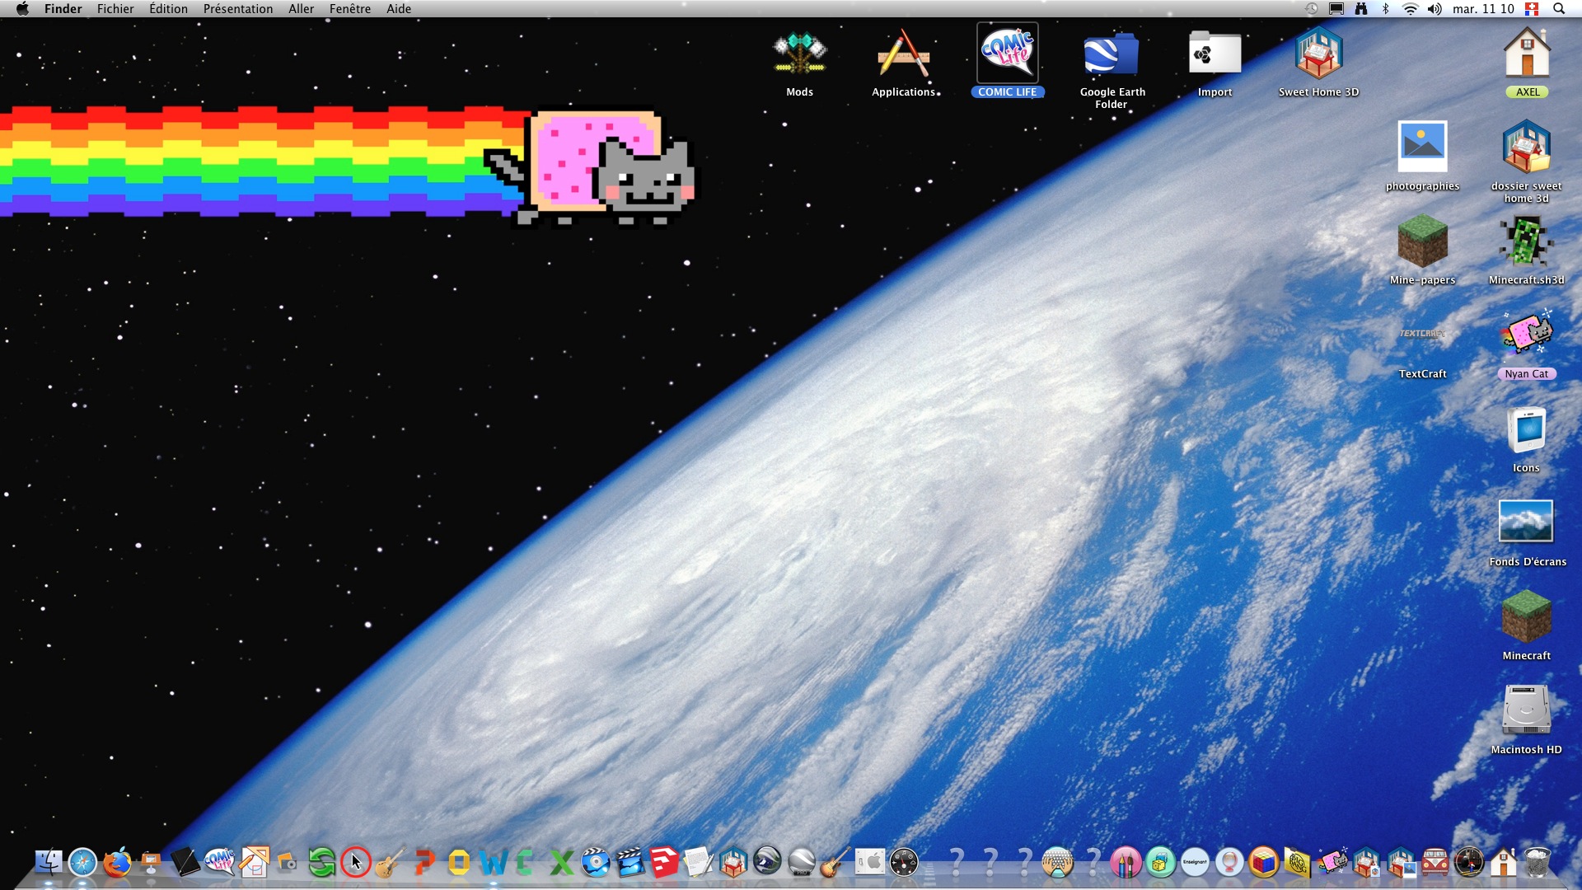Image resolution: width=1582 pixels, height=890 pixels.
Task: Open the Minecraft.sh3d file
Action: point(1527,241)
